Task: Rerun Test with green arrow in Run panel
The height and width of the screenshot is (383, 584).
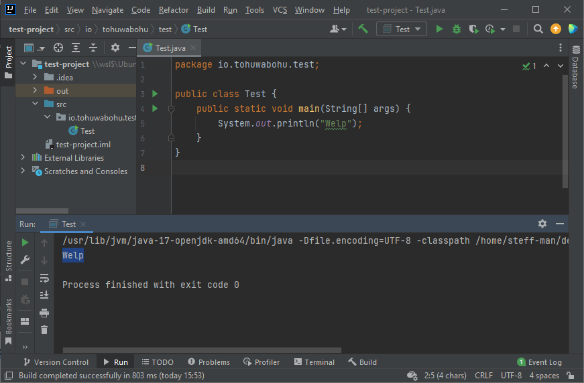Action: [x=25, y=242]
